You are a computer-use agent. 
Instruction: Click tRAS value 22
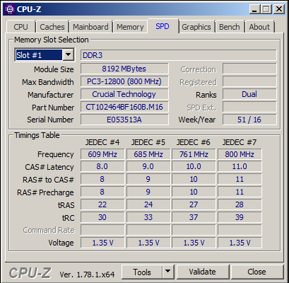102,204
